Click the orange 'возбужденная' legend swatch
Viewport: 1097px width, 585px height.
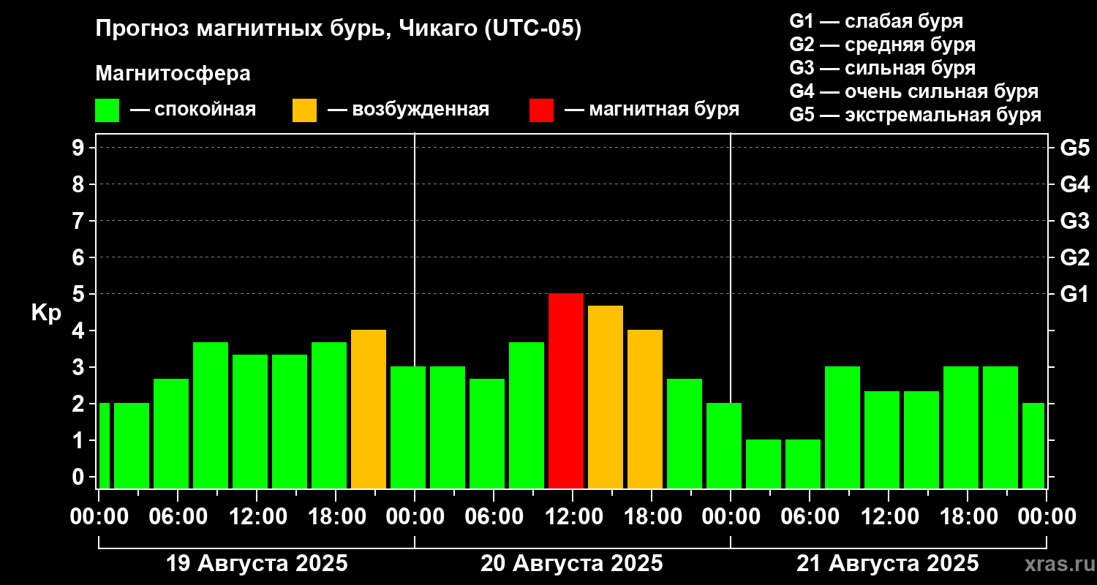[x=304, y=110]
